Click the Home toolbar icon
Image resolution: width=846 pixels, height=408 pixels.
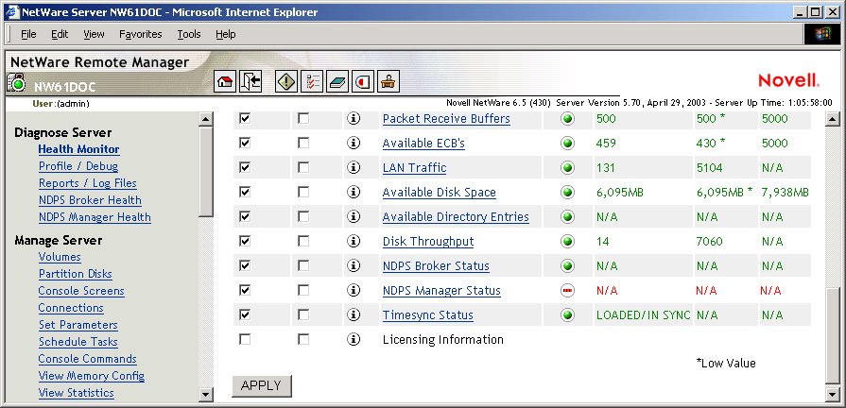click(x=225, y=81)
